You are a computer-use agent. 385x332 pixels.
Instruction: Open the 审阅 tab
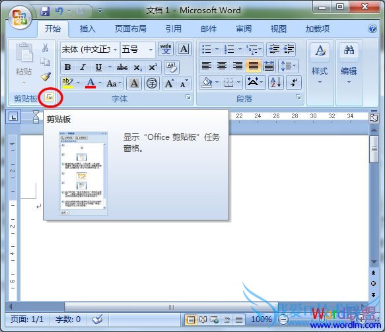[x=244, y=29]
